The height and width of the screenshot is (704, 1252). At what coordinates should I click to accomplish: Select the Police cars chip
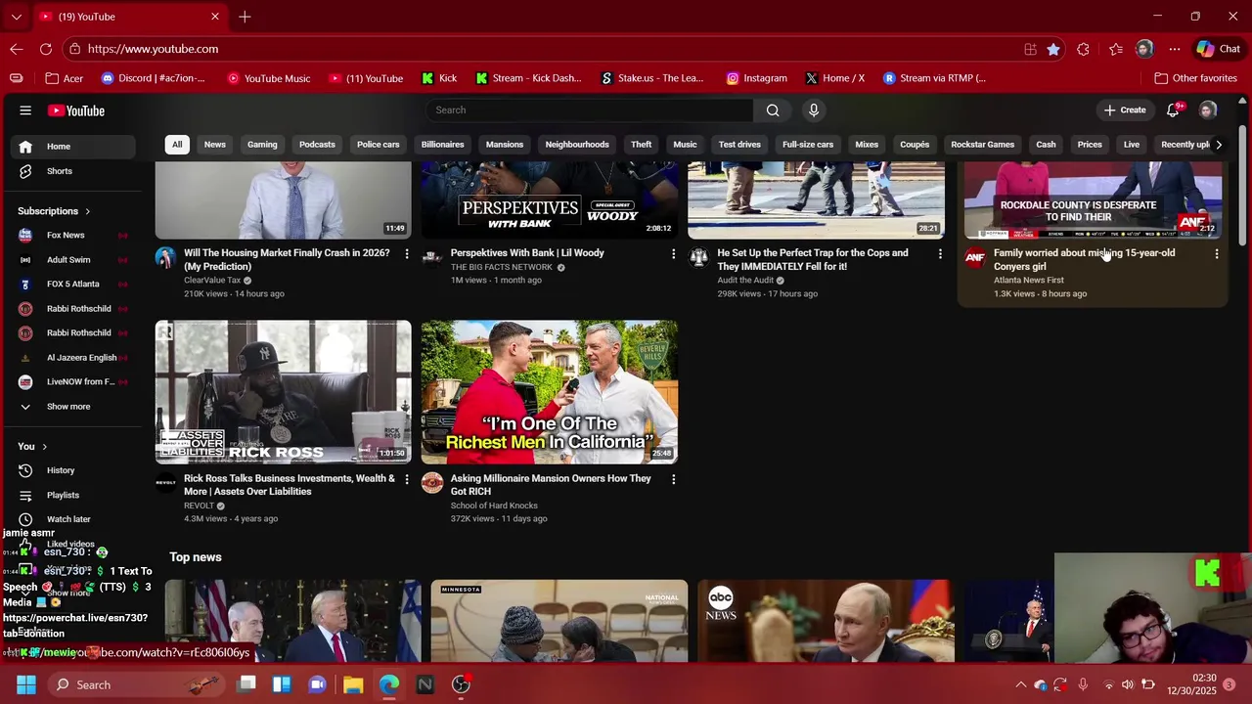tap(379, 145)
